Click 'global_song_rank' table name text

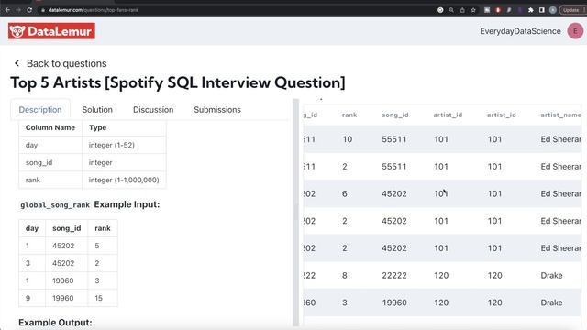pyautogui.click(x=55, y=205)
